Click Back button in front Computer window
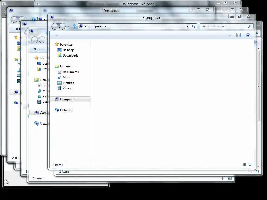The image size is (267, 200). coord(55,26)
